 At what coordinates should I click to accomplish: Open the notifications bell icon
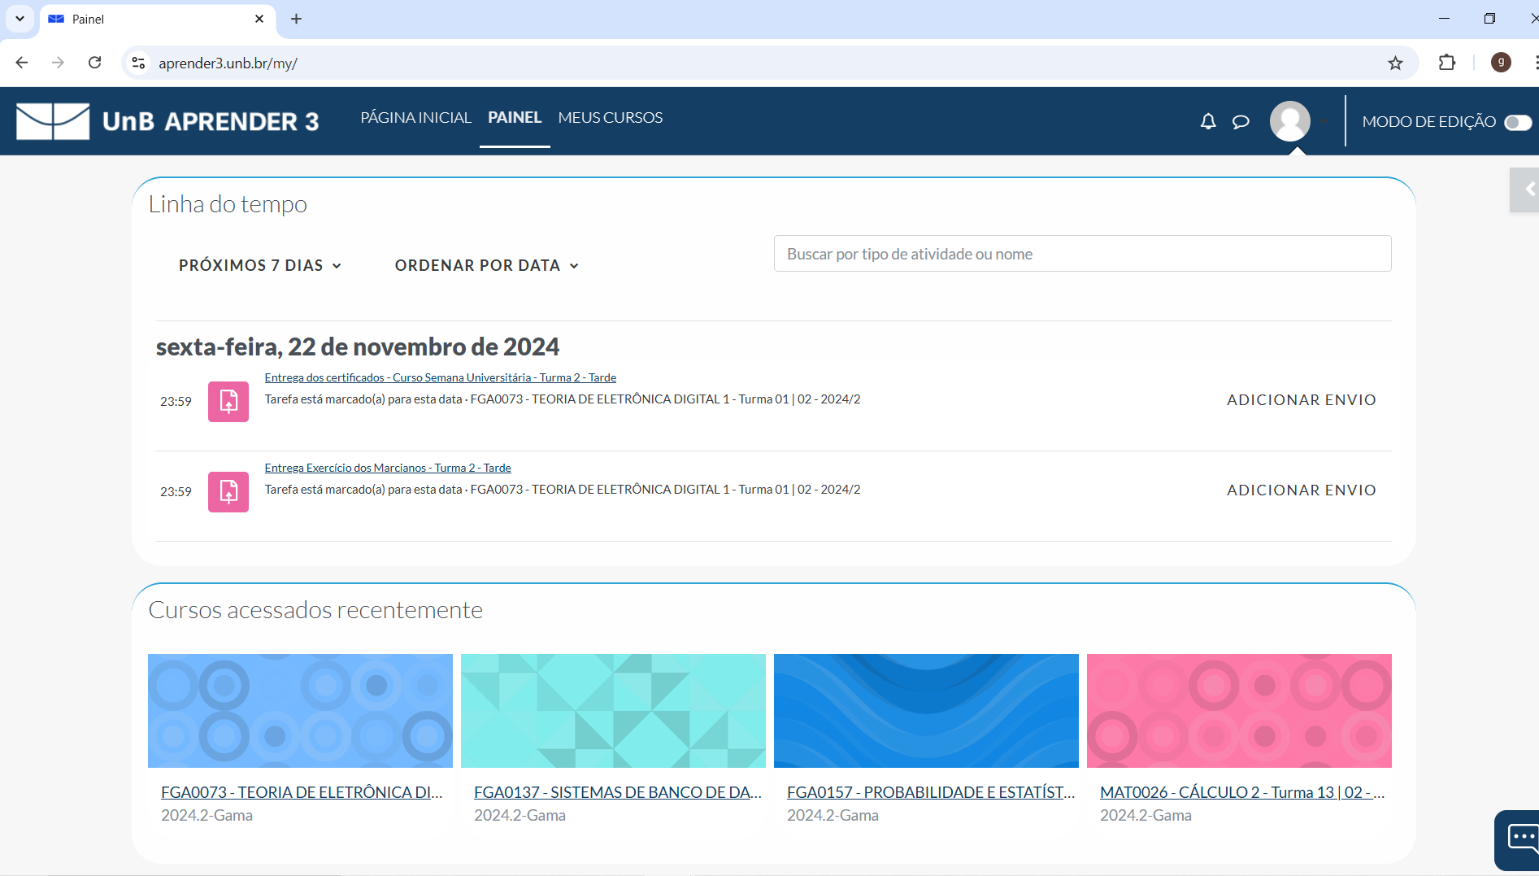pos(1208,121)
